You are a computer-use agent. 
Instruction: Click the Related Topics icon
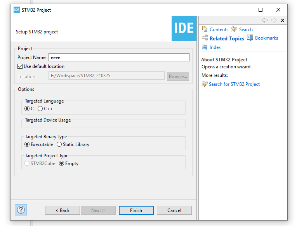[x=205, y=38]
